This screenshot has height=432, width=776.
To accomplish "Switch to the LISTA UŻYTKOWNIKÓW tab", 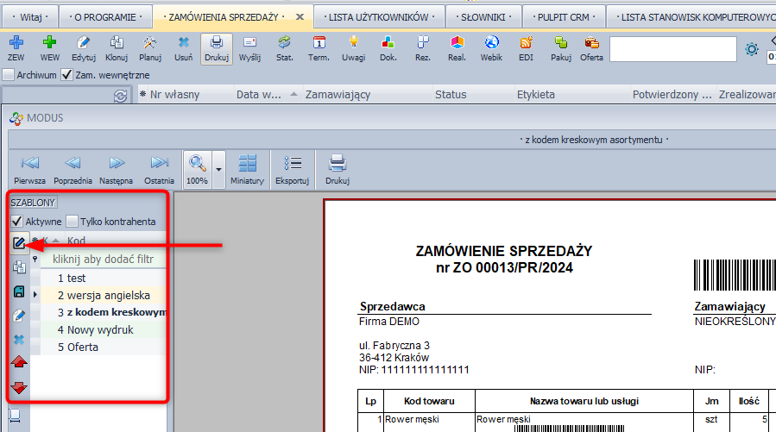I will (379, 17).
